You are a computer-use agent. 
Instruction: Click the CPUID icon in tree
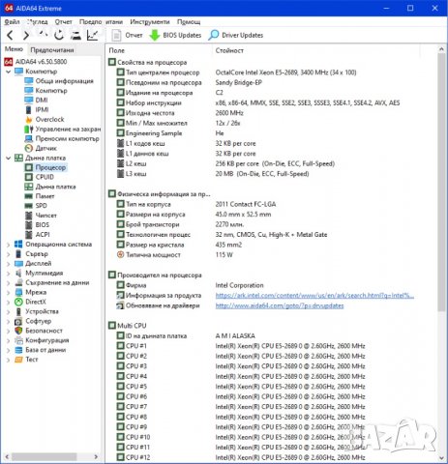29,177
